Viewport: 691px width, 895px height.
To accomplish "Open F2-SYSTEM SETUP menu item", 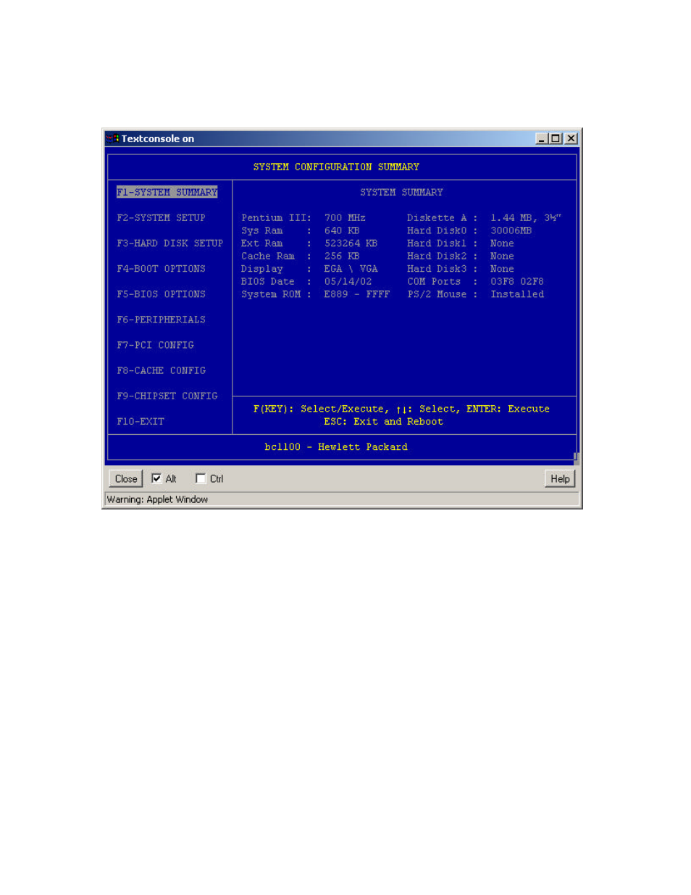I will coord(161,217).
